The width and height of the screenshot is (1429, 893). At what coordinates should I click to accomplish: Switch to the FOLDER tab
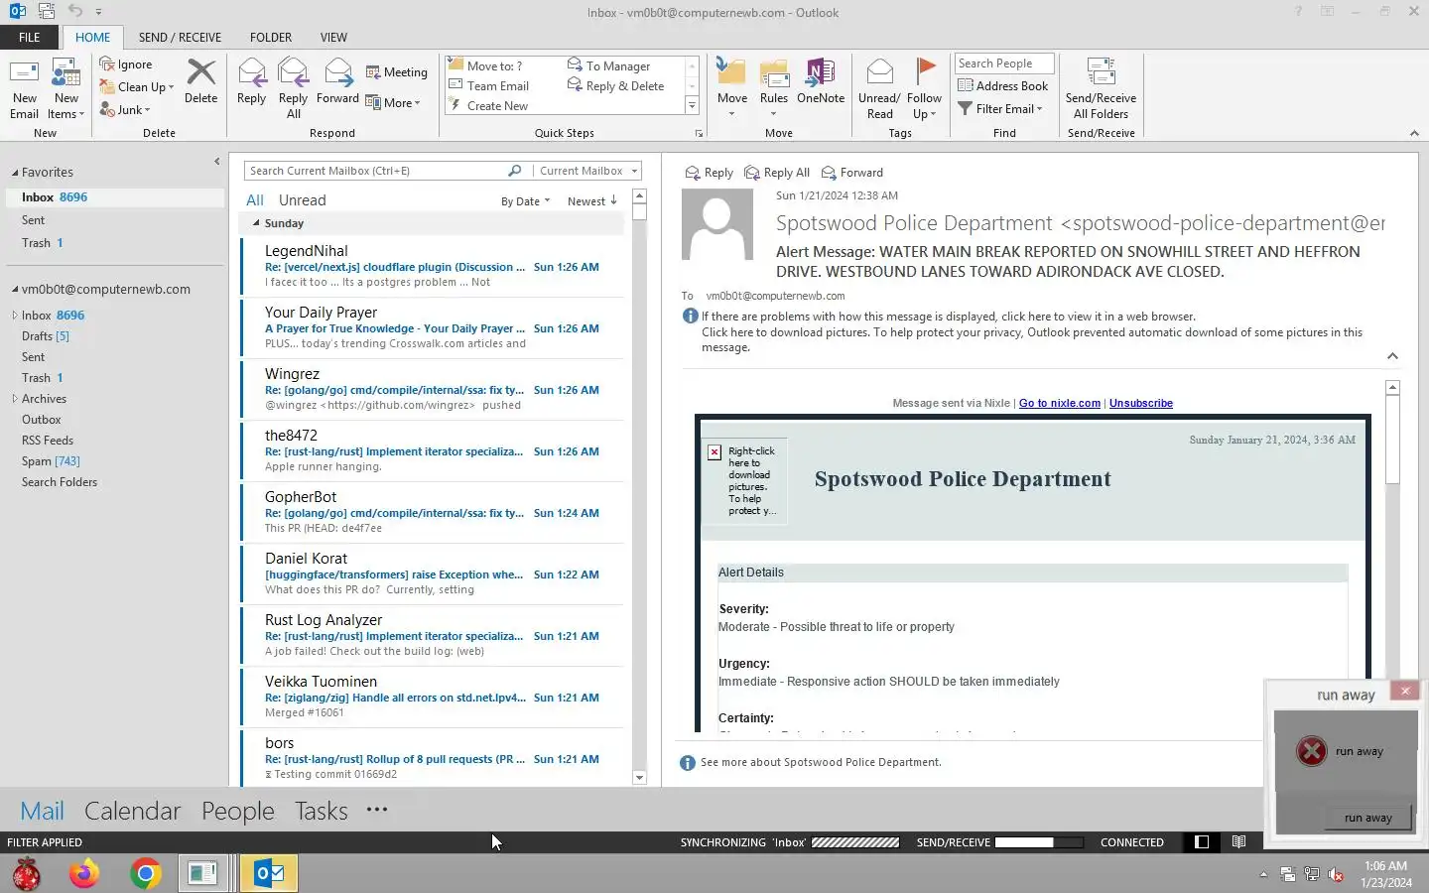(x=271, y=38)
